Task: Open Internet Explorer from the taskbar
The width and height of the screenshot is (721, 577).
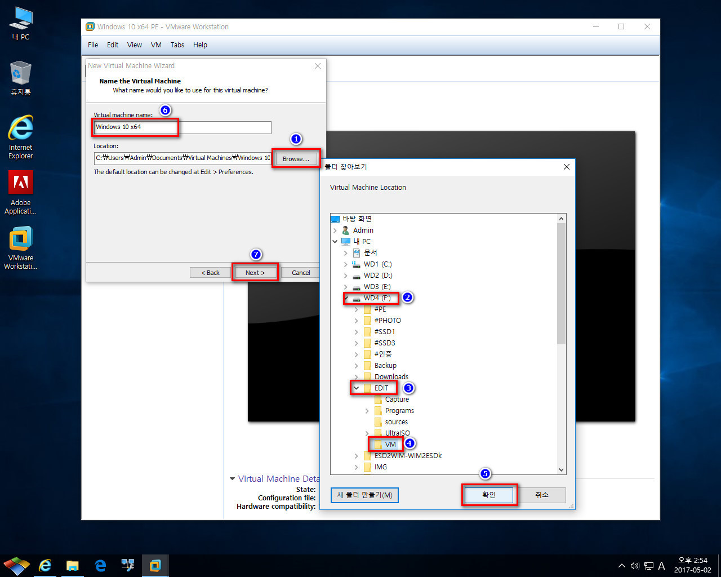Action: [x=45, y=565]
